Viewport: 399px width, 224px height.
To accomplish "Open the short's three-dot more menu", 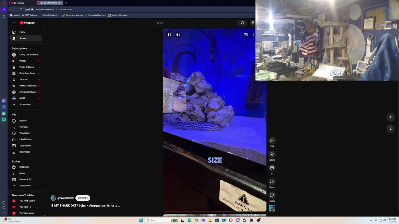I will (x=253, y=35).
